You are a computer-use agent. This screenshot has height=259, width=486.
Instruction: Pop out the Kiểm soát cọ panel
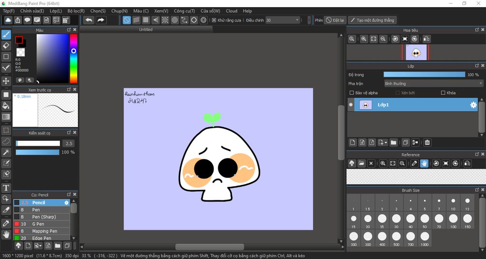69,132
